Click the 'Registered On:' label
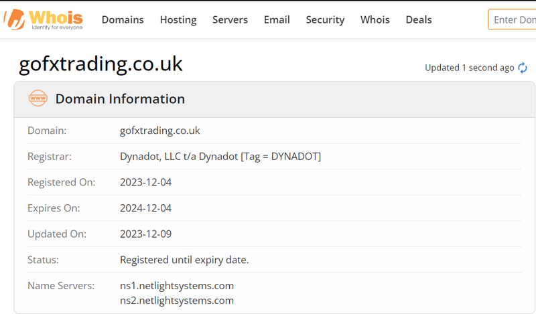Image resolution: width=536 pixels, height=314 pixels. coord(62,183)
